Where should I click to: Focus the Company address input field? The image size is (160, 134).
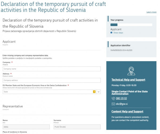(x=52, y=80)
